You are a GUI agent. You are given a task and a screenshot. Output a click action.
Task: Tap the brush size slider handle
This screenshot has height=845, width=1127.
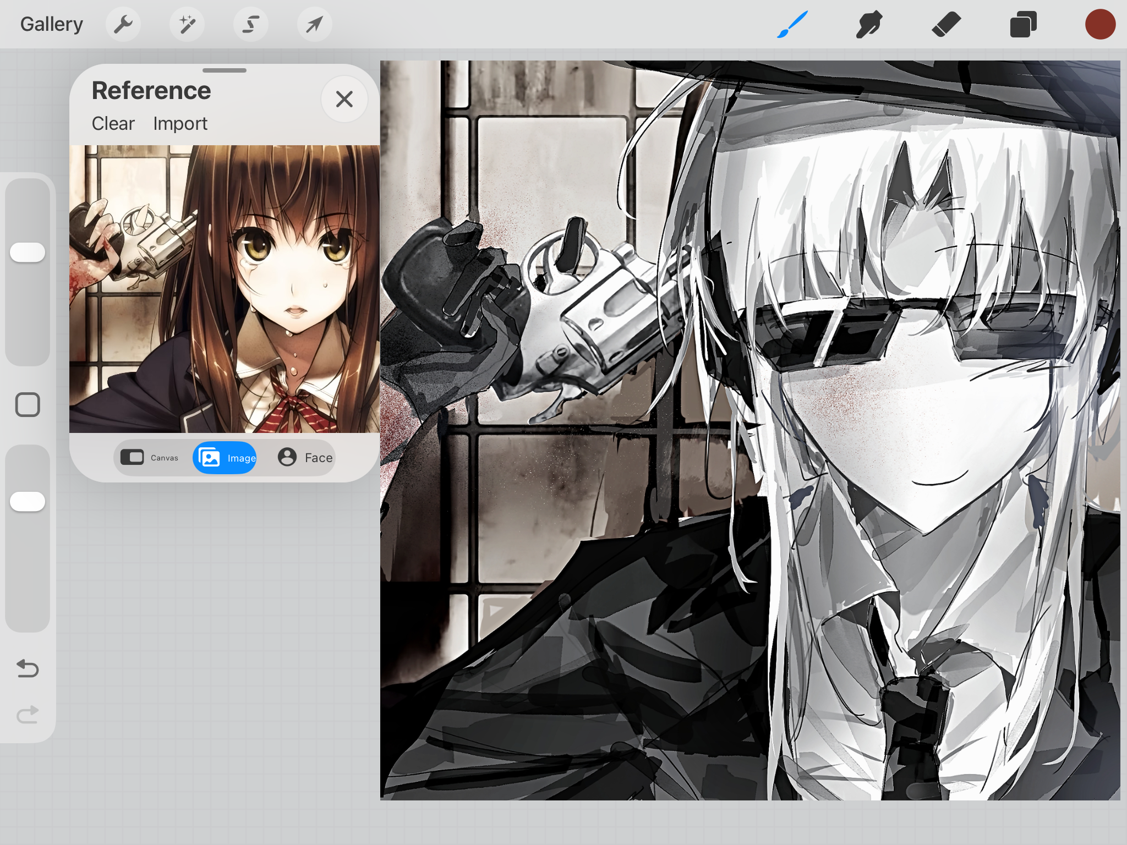coord(28,252)
